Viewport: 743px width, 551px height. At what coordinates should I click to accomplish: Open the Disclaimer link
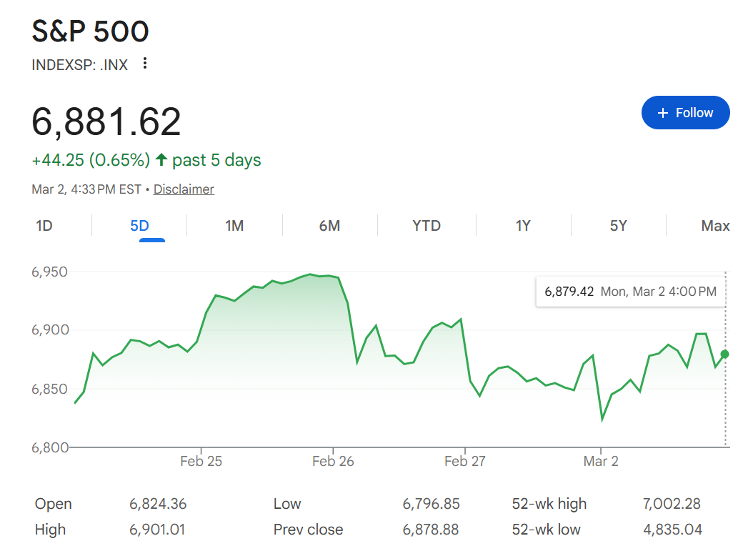(184, 189)
